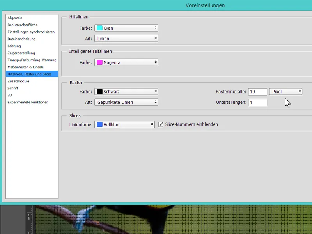Open the Allgemein preferences category
The height and width of the screenshot is (234, 312).
[15, 18]
